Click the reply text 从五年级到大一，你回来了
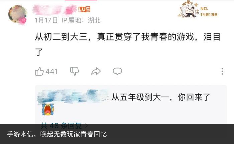Viewport: 234px width, 144px height. click(160, 97)
